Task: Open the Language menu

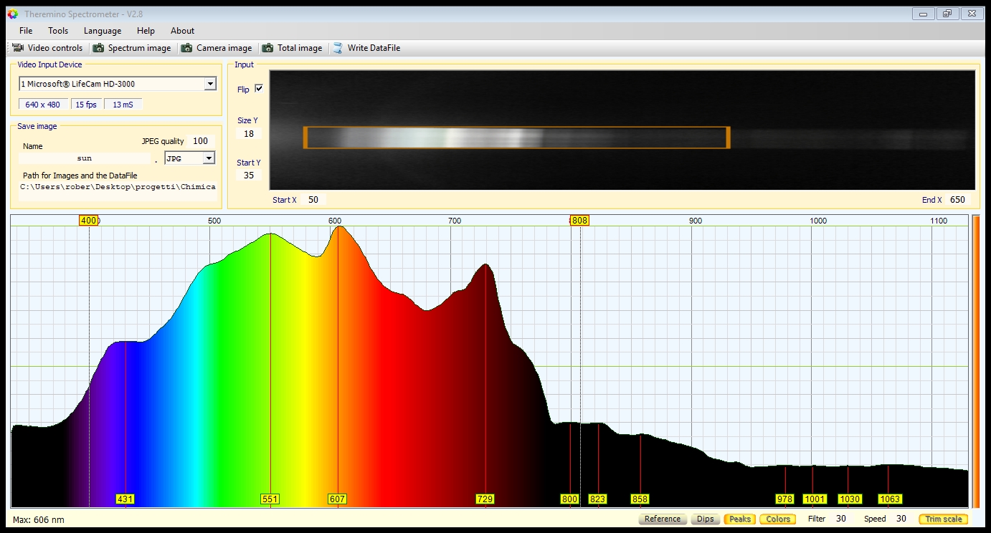Action: (103, 31)
